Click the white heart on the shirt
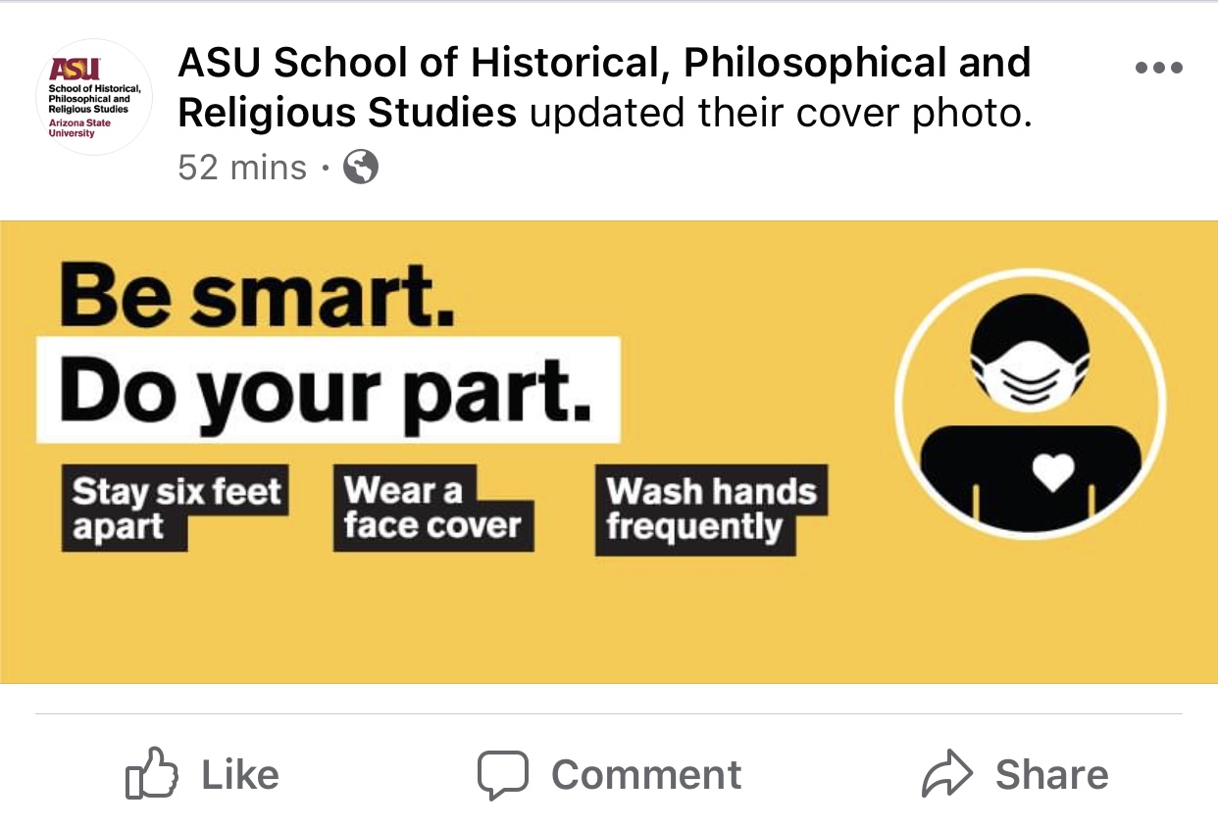 1055,473
